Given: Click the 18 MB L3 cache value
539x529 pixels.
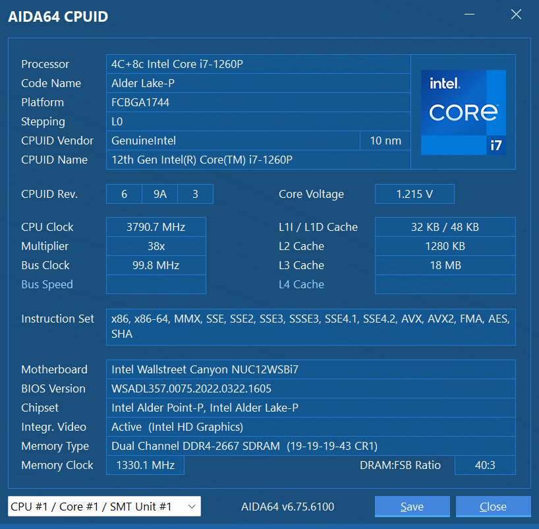Looking at the screenshot, I should click(445, 265).
